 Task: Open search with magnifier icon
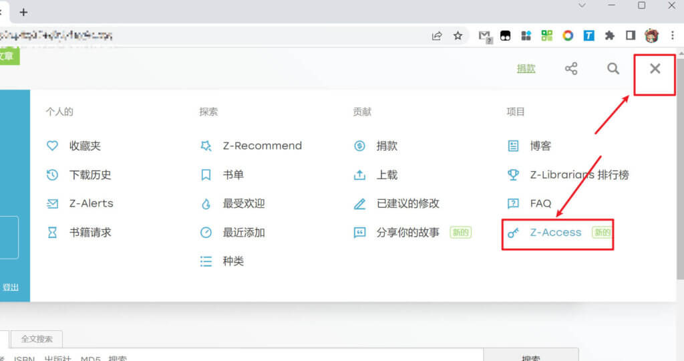pos(613,69)
